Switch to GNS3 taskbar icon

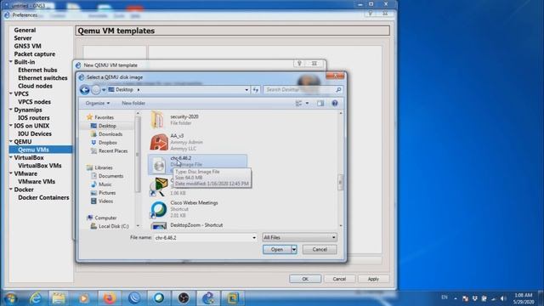[208, 297]
